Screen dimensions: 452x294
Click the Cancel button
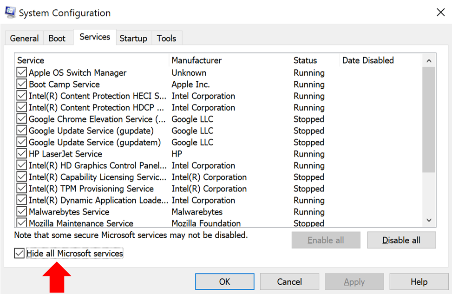pos(289,282)
